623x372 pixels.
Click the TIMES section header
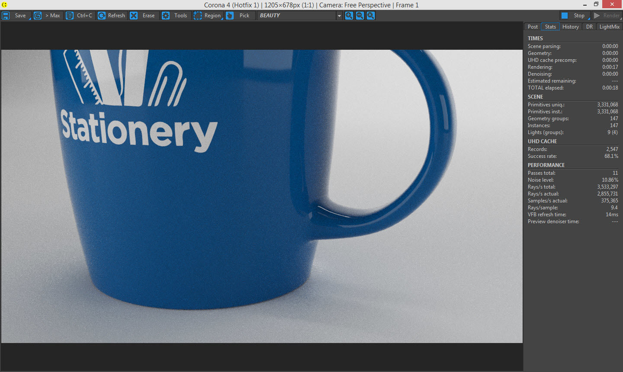tap(535, 38)
